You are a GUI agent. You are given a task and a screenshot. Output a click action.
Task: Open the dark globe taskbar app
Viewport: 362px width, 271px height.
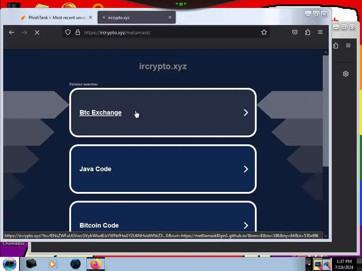[75, 264]
